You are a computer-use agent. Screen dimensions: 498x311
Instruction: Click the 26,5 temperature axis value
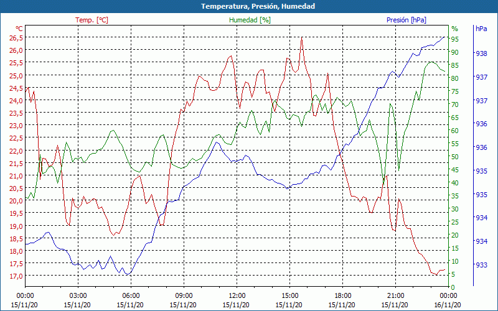pyautogui.click(x=16, y=38)
